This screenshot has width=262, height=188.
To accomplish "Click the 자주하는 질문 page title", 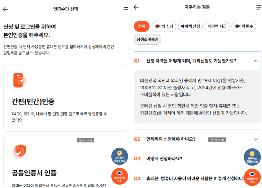I will (x=197, y=7).
